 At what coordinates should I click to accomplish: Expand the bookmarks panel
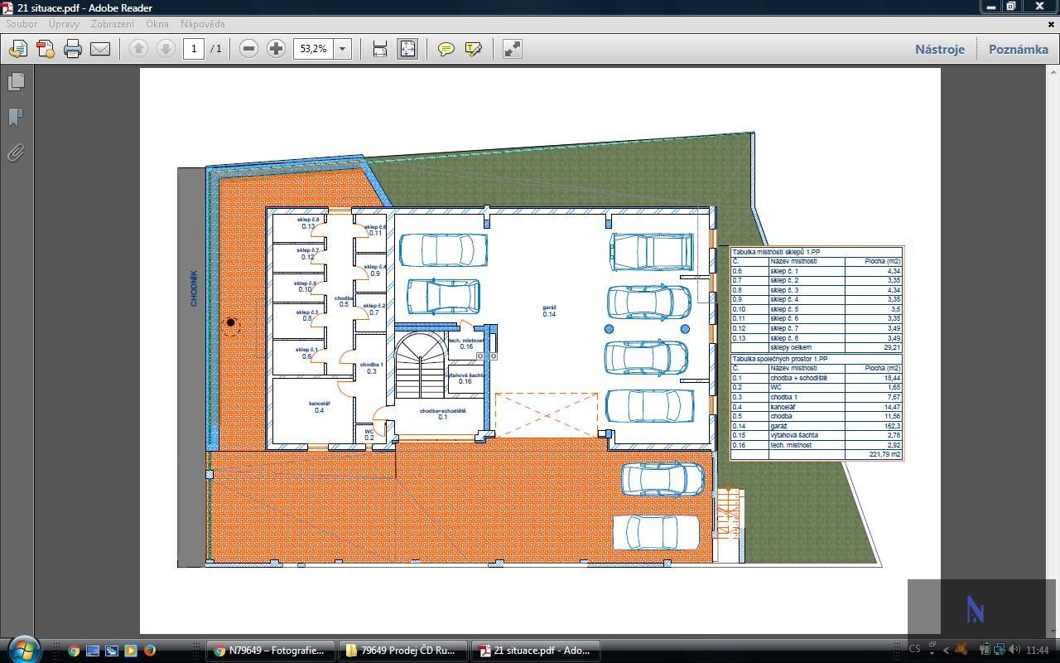click(x=16, y=117)
